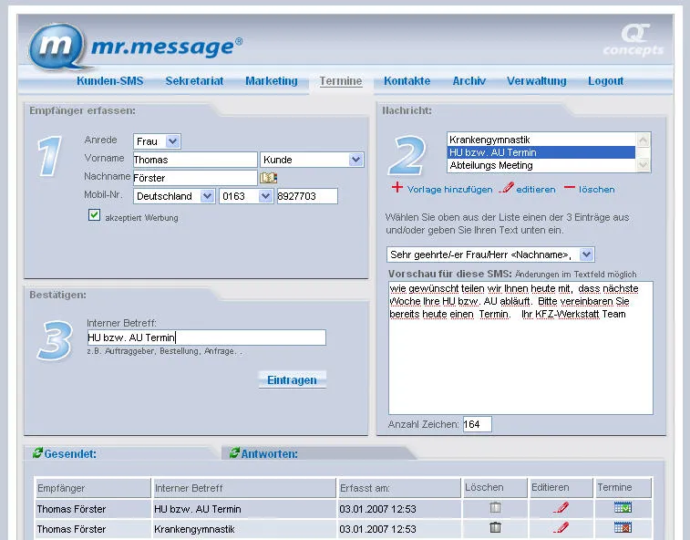Viewport: 690px width, 540px height.
Task: Switch to the Gesendet tab
Action: tap(70, 453)
